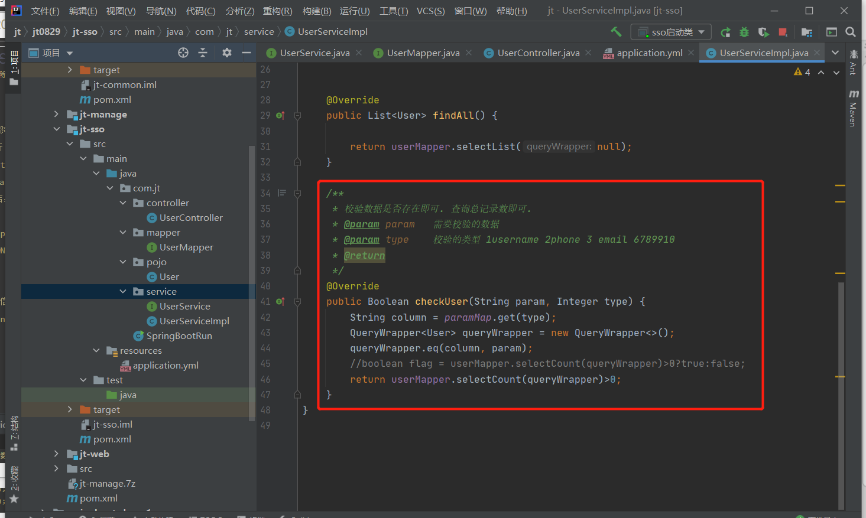Click the service breadcrumb in navigation bar
The image size is (866, 518).
tap(259, 31)
